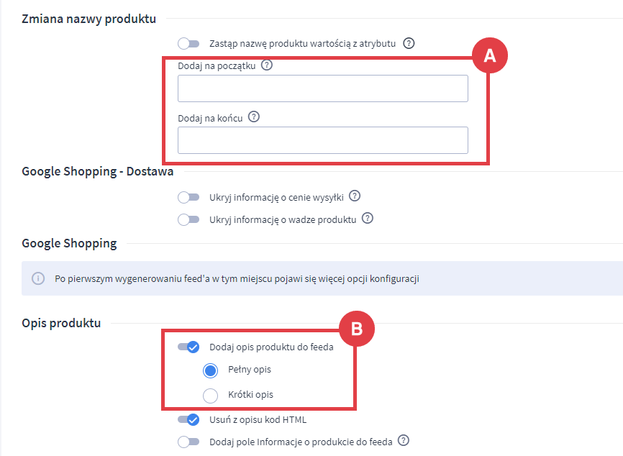This screenshot has height=456, width=623.
Task: Disable Dodaj opis produktu do feeda
Action: [x=188, y=347]
